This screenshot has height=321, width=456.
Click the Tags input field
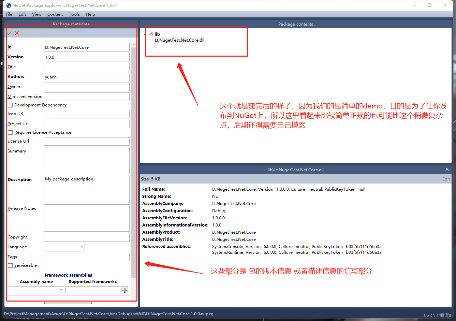pyautogui.click(x=87, y=257)
